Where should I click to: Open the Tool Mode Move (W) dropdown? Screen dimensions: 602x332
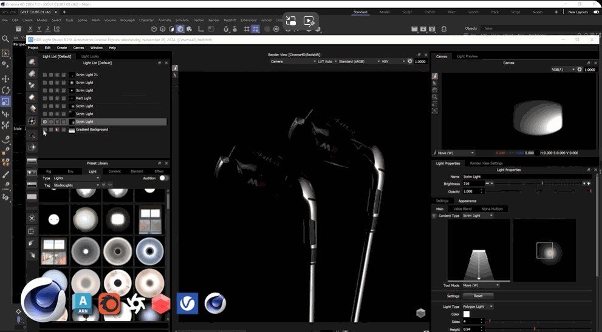[481, 285]
